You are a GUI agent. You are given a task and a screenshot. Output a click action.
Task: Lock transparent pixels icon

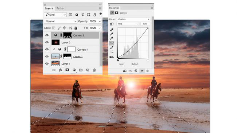click(x=54, y=28)
